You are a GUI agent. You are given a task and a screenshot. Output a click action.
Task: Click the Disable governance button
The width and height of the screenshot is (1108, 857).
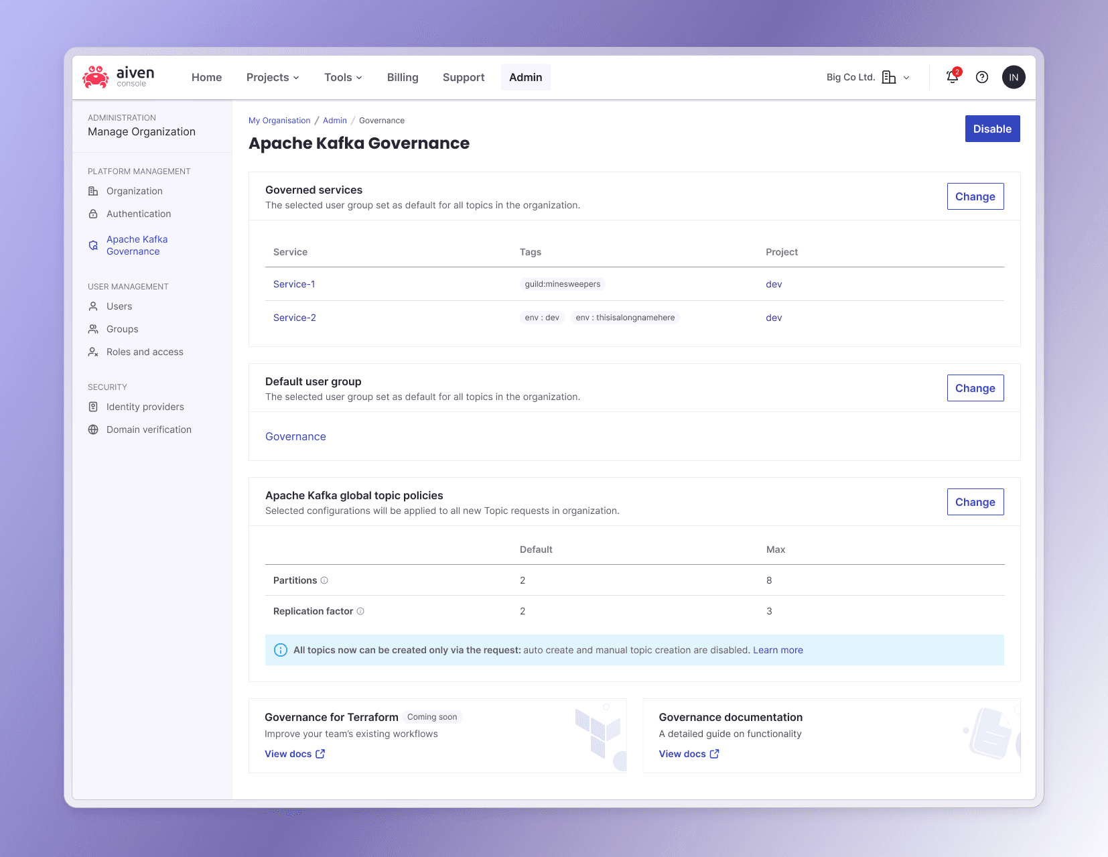[x=992, y=129]
